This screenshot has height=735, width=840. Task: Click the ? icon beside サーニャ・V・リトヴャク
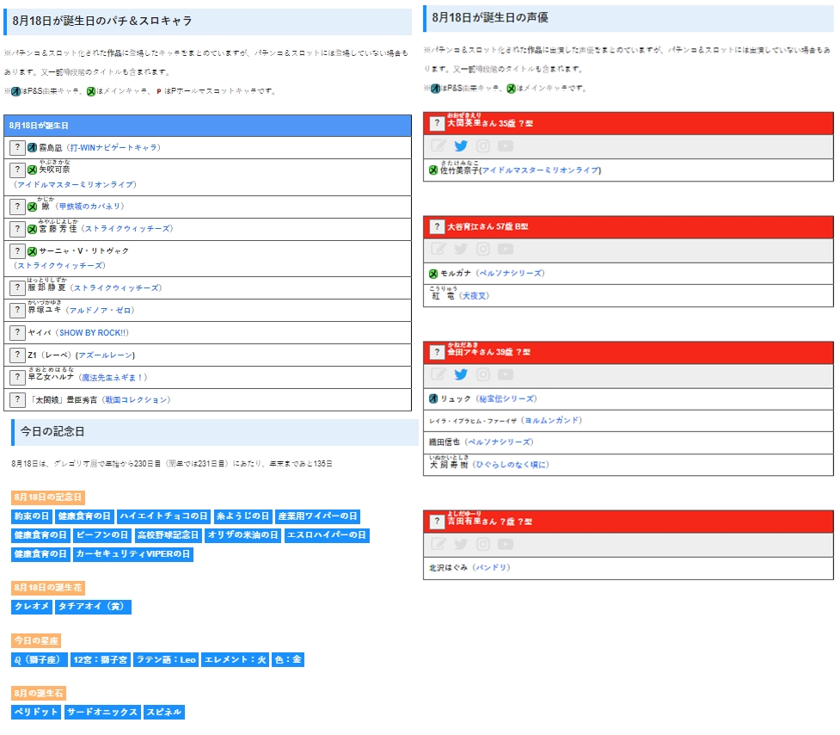[17, 251]
